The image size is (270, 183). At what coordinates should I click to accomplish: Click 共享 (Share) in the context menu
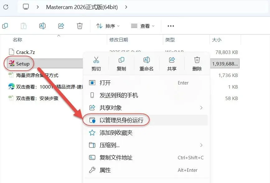pyautogui.click(x=172, y=64)
